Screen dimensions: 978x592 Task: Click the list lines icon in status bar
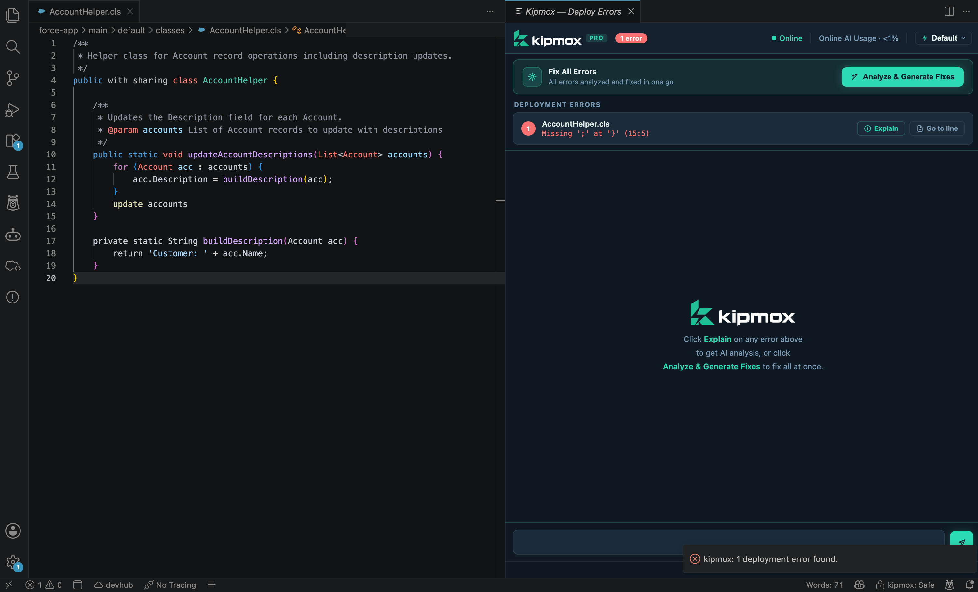click(x=211, y=585)
